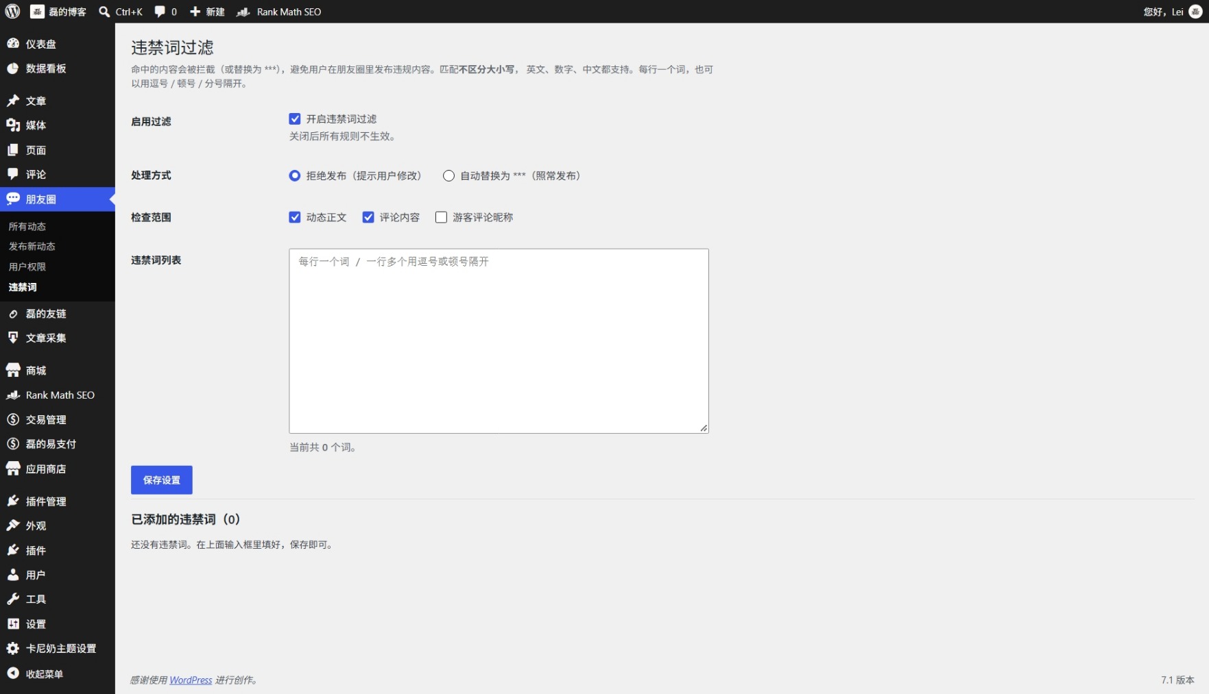Viewport: 1209px width, 694px height.
Task: Expand the Rank Math SEO admin bar menu
Action: (x=279, y=12)
